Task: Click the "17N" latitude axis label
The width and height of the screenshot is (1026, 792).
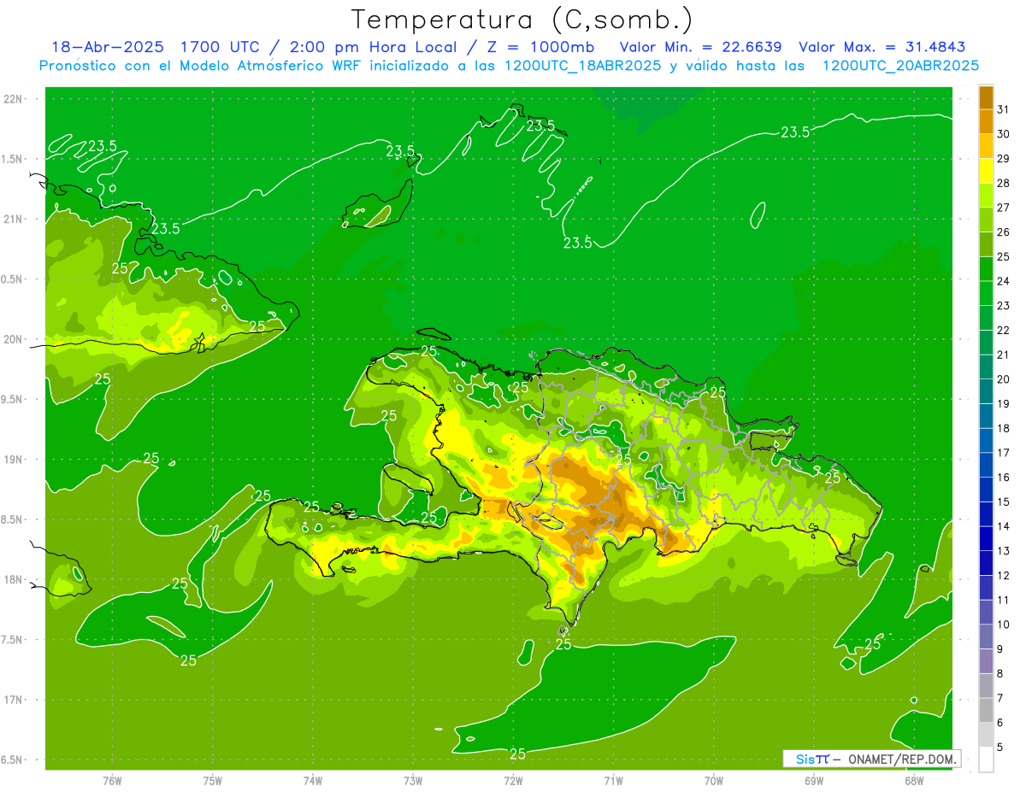Action: [14, 700]
